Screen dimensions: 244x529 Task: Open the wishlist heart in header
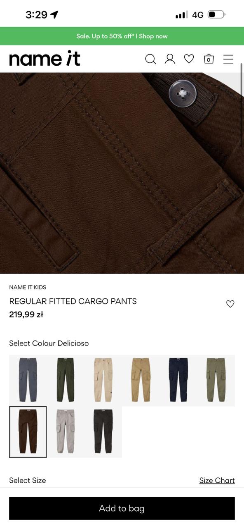[189, 59]
